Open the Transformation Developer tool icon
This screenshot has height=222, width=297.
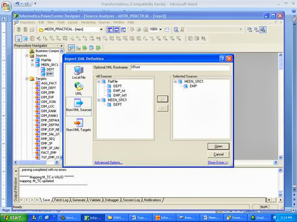pyautogui.click(x=85, y=48)
